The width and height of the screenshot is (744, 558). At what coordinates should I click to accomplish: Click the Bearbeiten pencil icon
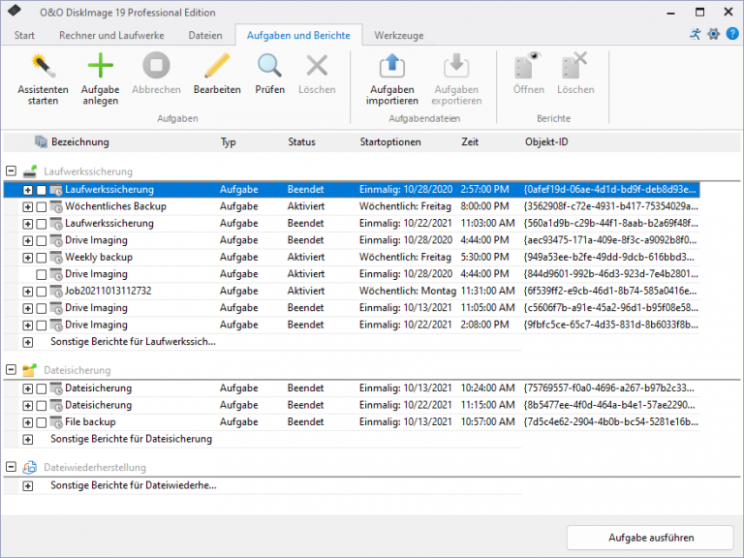[x=217, y=67]
